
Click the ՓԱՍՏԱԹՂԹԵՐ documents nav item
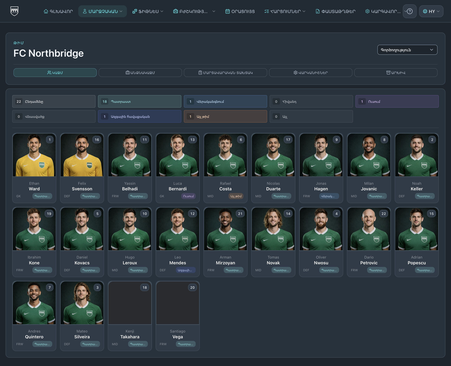coord(335,11)
